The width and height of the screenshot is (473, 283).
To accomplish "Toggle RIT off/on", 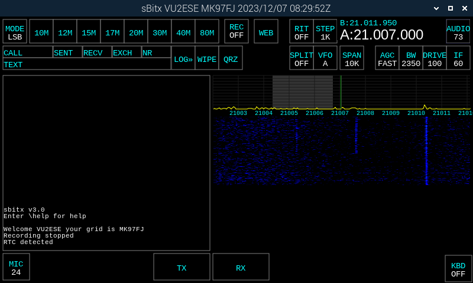I will [302, 32].
